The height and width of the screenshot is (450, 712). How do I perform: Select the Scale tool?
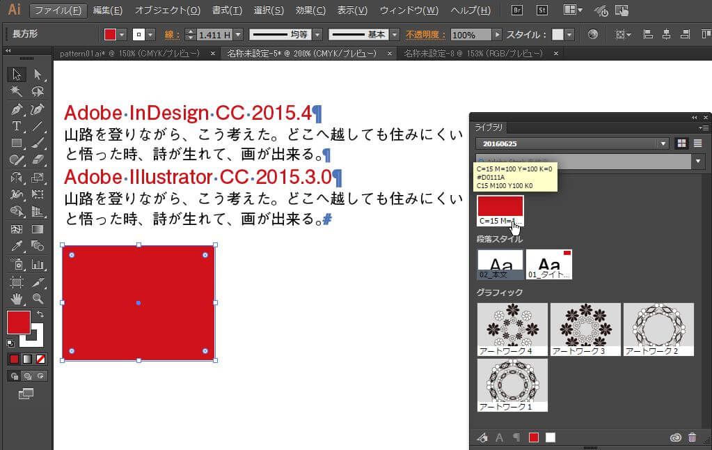(37, 177)
